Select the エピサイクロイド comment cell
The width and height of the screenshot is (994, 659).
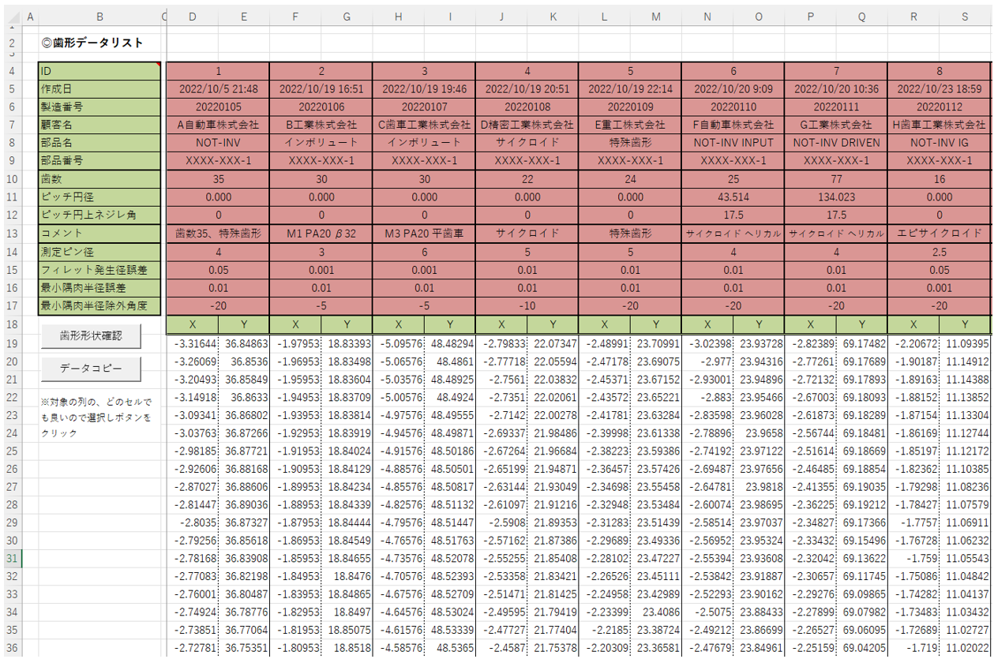coord(939,234)
